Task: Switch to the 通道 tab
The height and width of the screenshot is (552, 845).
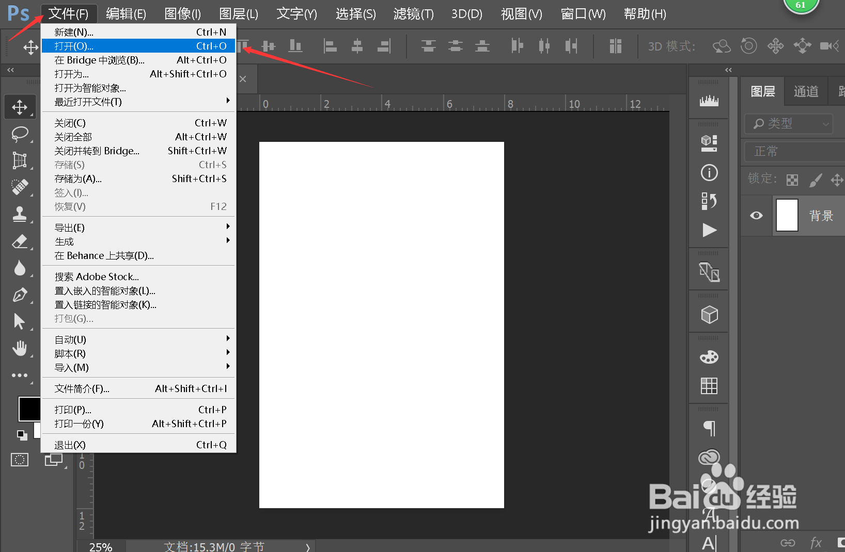Action: [x=805, y=91]
